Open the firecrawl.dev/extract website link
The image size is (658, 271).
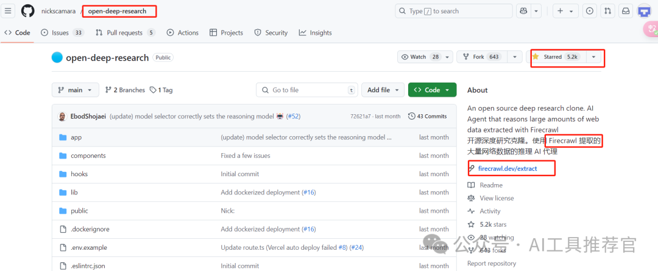pyautogui.click(x=508, y=168)
